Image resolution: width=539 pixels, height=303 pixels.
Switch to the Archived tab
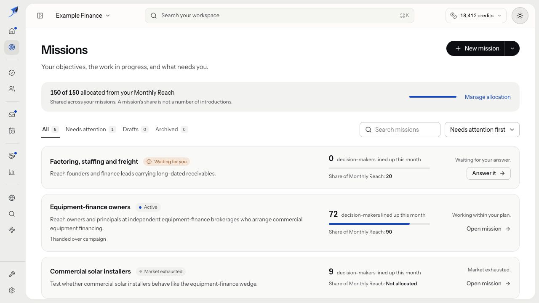pyautogui.click(x=171, y=130)
